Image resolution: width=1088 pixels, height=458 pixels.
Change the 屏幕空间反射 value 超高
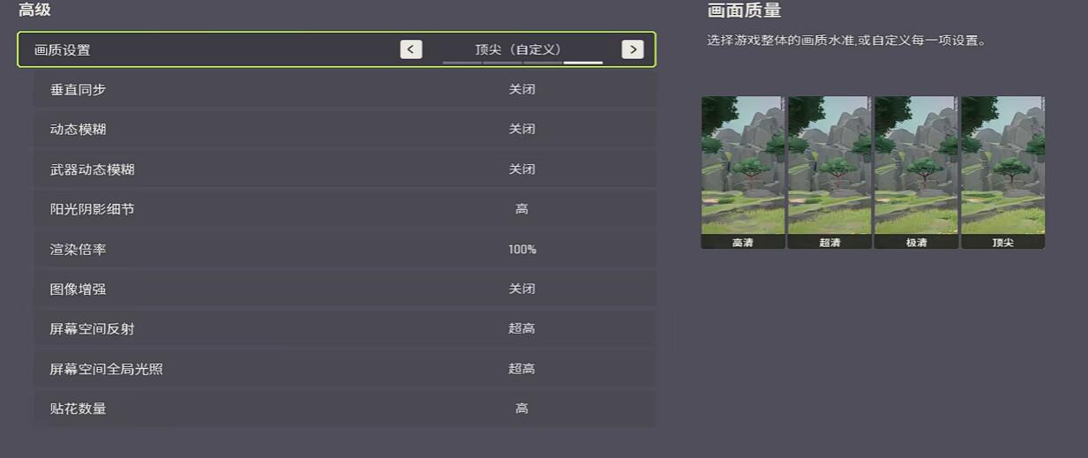tap(521, 329)
